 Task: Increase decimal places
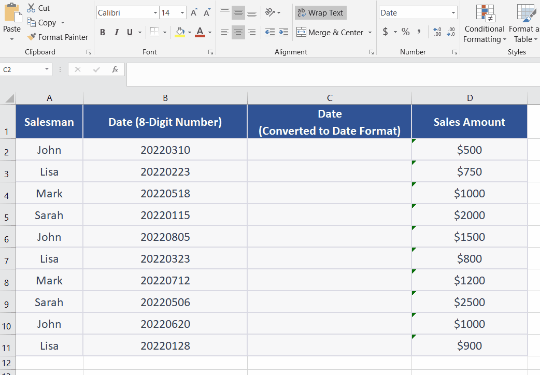(x=437, y=32)
